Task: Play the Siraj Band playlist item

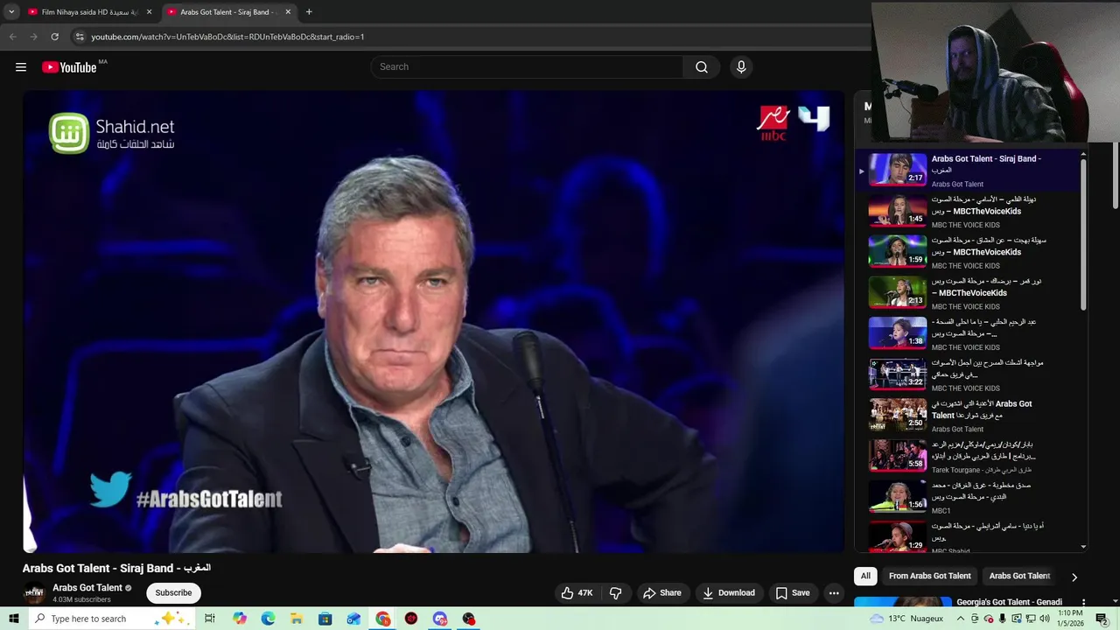Action: click(x=969, y=171)
